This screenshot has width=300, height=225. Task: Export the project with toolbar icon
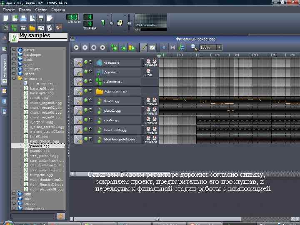tap(50, 18)
